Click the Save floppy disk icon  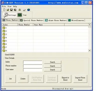[11, 10]
